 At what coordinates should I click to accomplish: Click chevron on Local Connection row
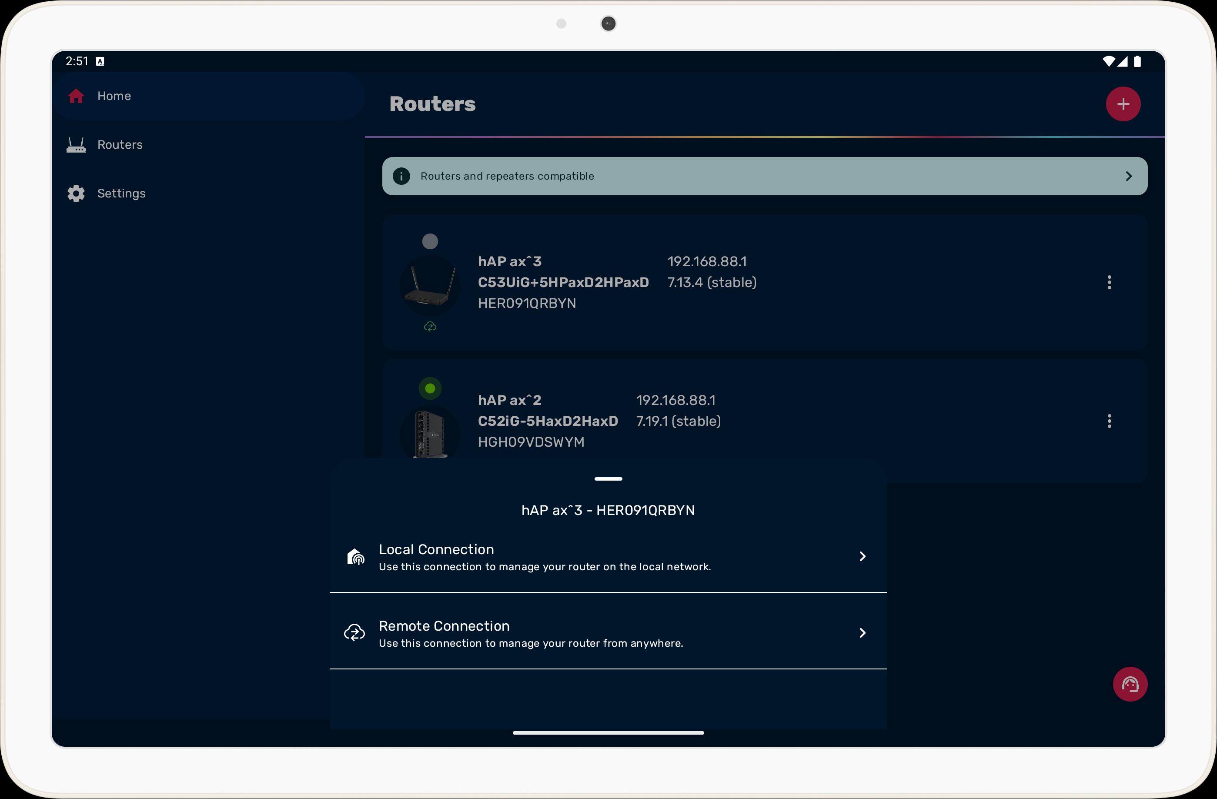coord(862,557)
